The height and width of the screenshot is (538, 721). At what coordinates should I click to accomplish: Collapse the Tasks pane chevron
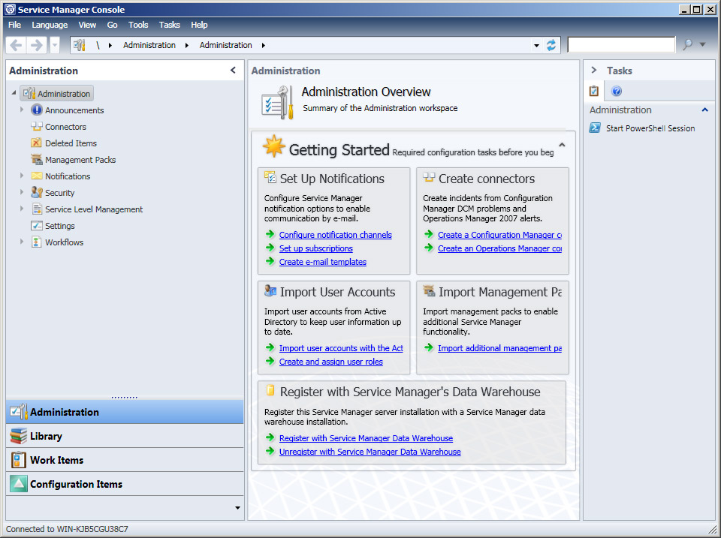tap(593, 71)
